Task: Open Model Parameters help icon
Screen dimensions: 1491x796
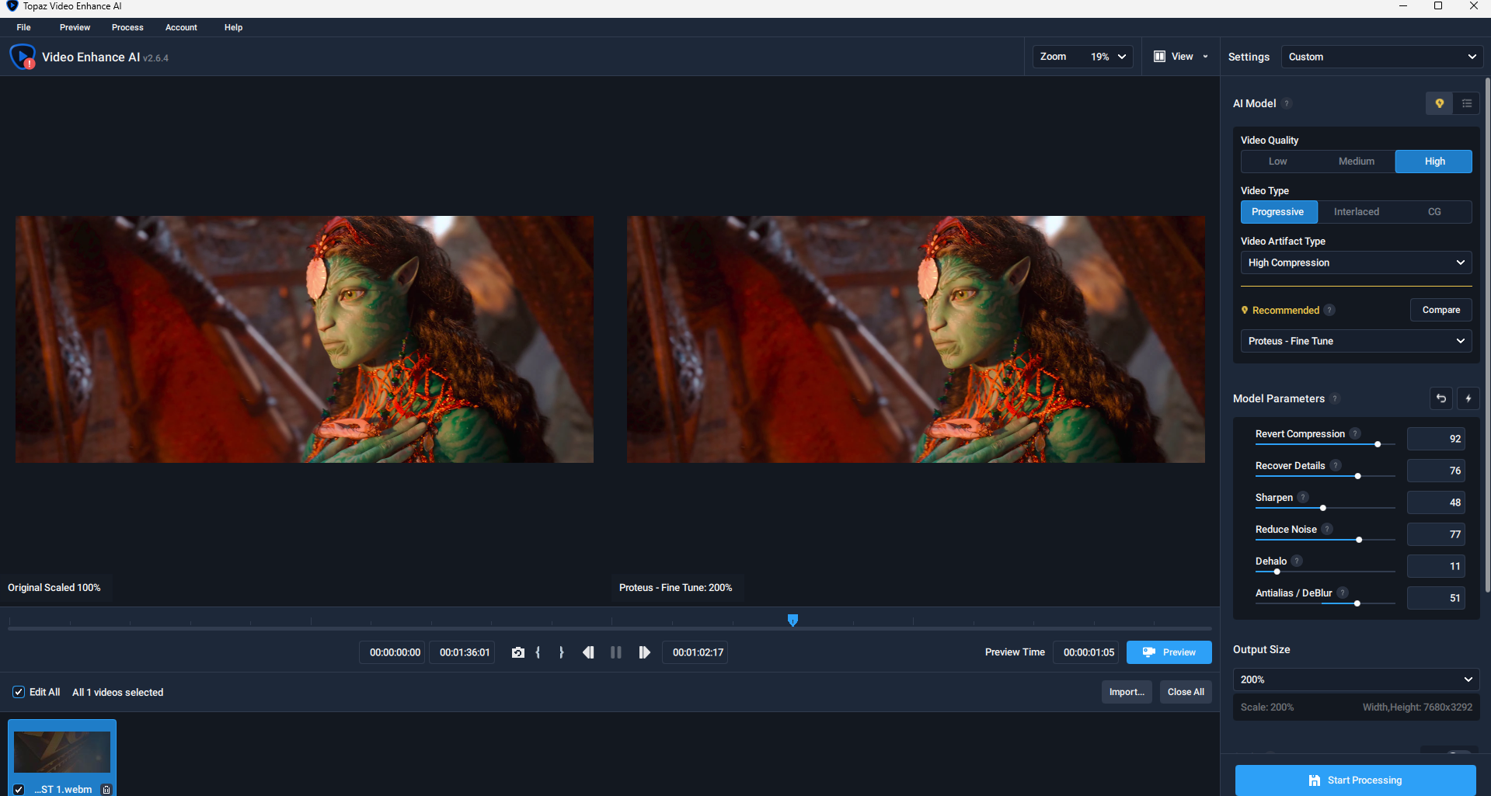Action: pyautogui.click(x=1335, y=398)
